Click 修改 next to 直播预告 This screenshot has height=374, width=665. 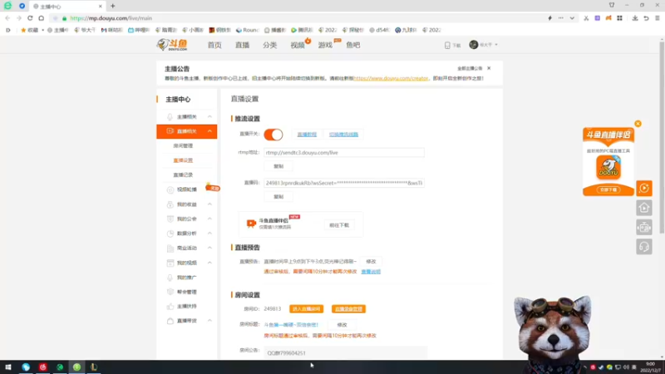pos(371,262)
